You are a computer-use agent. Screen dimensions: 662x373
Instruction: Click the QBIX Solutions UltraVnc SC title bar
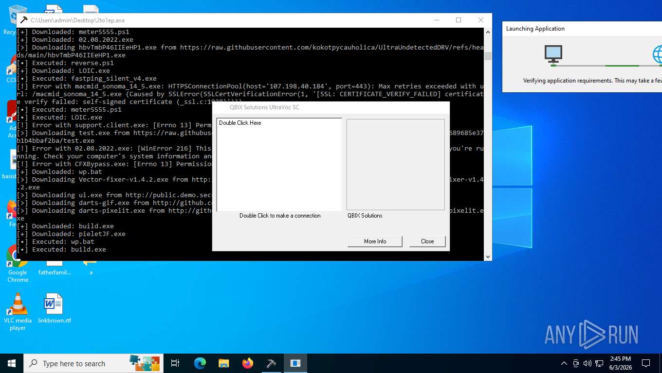331,107
